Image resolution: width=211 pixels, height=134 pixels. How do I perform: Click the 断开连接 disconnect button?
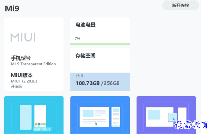pos(180,5)
